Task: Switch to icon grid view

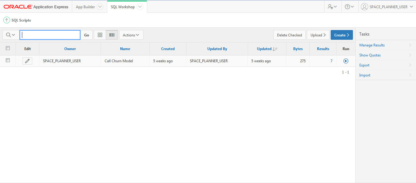Action: 100,35
